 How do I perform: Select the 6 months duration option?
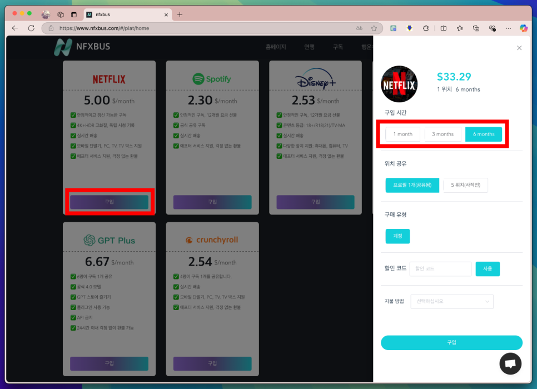[484, 134]
